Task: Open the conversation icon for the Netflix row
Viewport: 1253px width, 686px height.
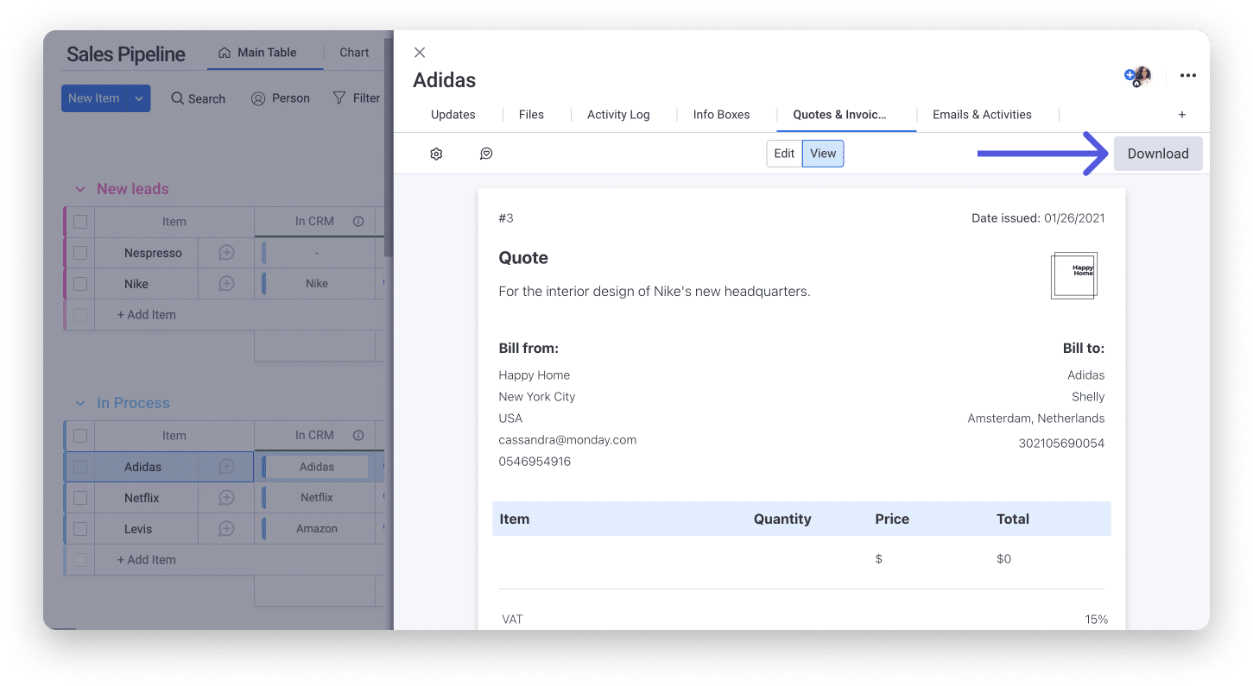Action: click(226, 498)
